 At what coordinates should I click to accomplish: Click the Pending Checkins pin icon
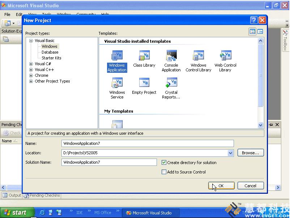271,125
